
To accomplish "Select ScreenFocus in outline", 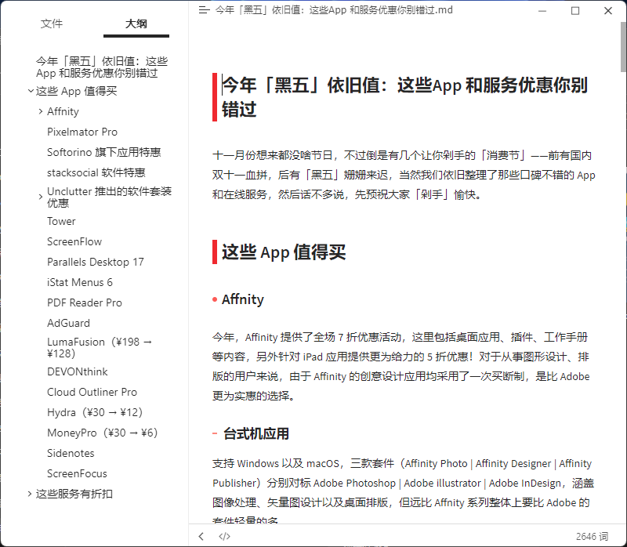I will tap(77, 474).
